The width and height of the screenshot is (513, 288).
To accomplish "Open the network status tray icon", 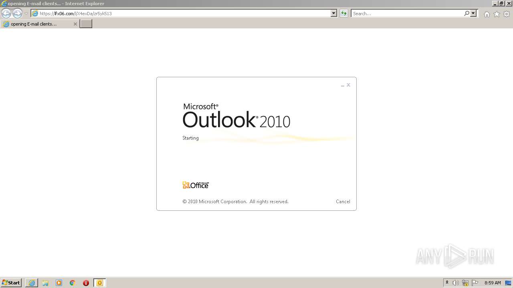I will click(x=465, y=283).
